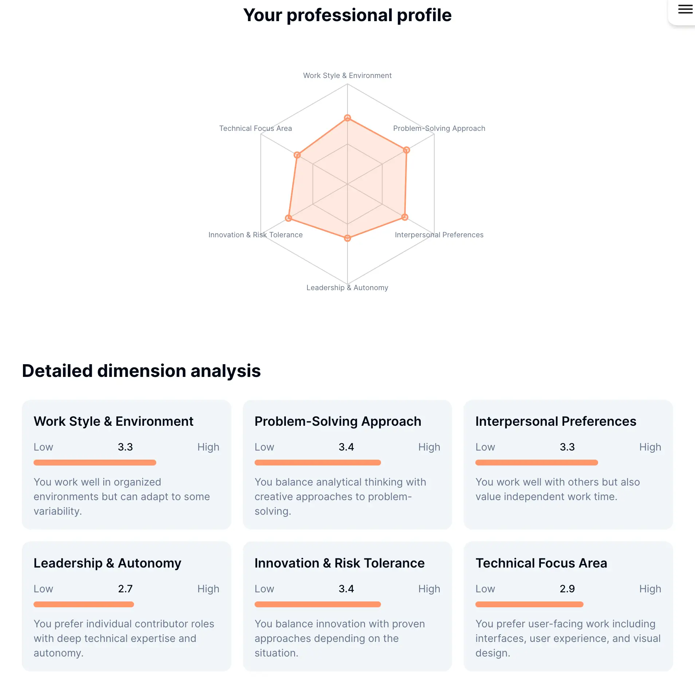Click the Leadership & Autonomy score bar
Viewport: 695px width, 678px height.
[x=84, y=604]
